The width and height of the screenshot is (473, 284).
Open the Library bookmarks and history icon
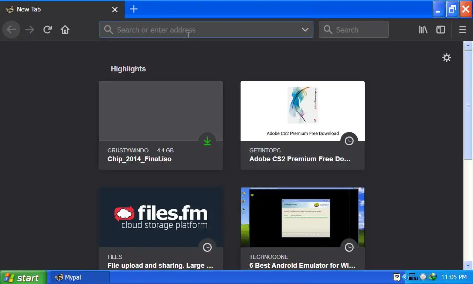(x=423, y=30)
